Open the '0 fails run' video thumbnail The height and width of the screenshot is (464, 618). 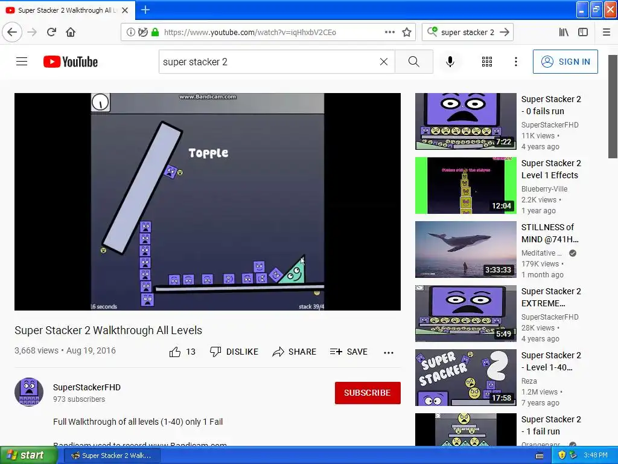click(465, 121)
